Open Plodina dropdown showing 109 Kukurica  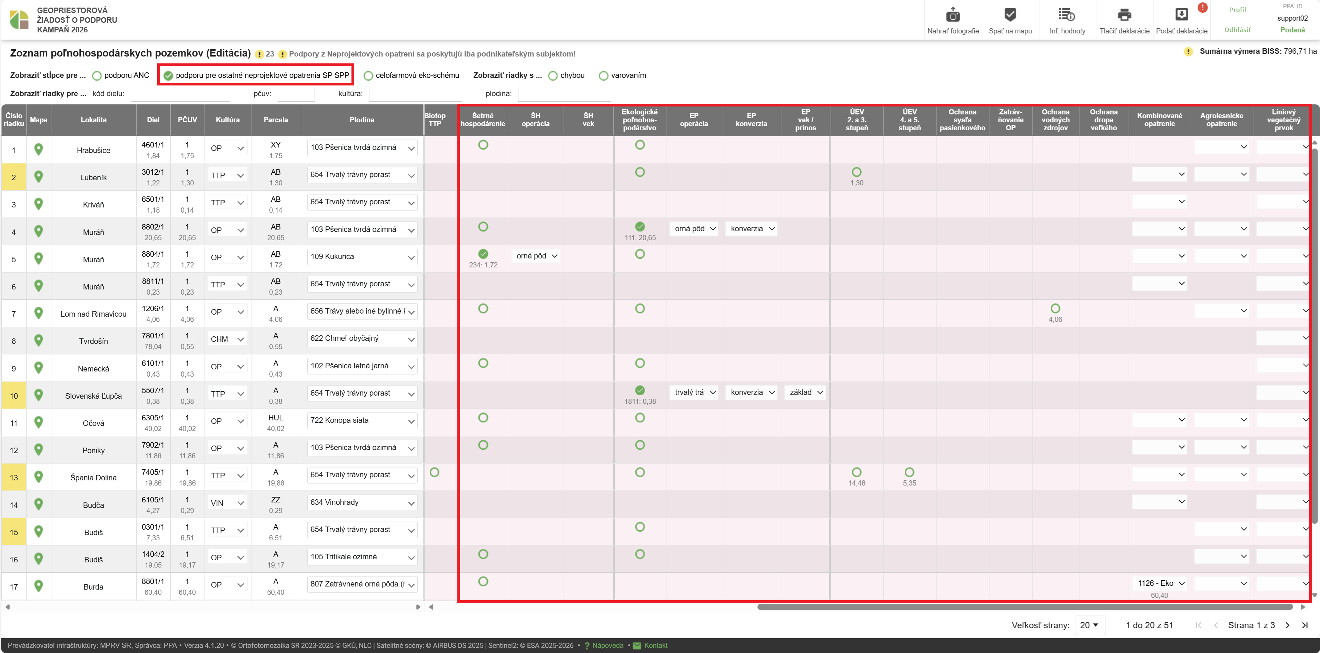click(362, 257)
